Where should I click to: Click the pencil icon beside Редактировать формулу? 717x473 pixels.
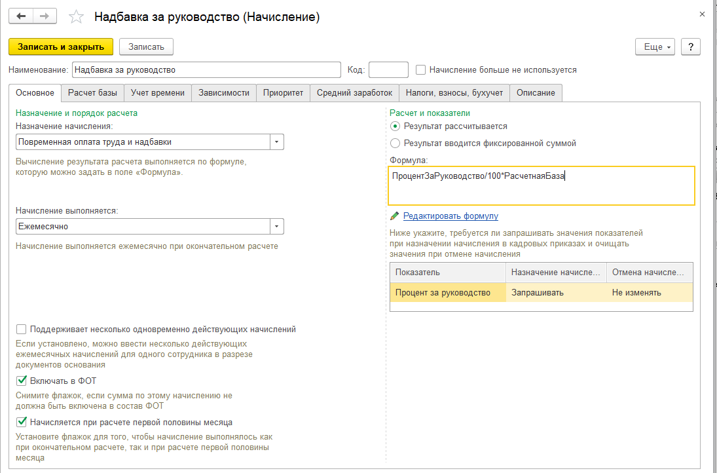click(x=394, y=216)
